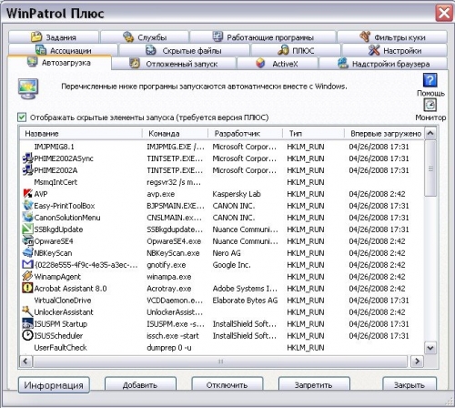Open the Ассоциации tab
The image size is (455, 408).
[x=63, y=50]
